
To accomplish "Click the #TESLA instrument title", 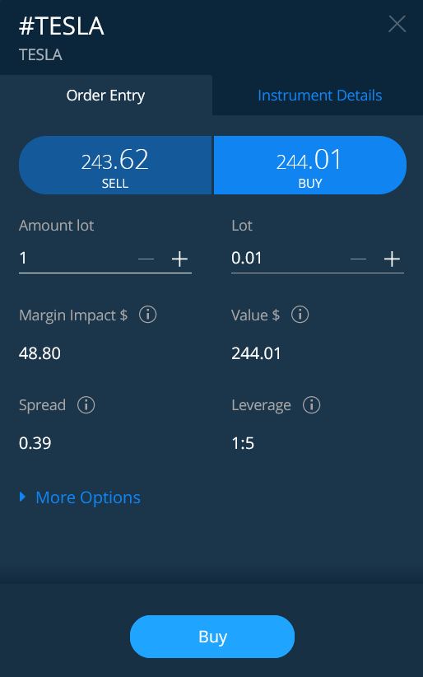I will point(61,26).
